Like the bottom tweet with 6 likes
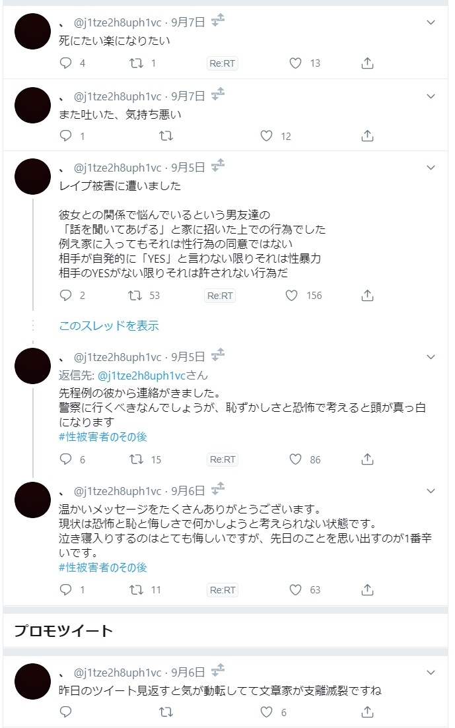The width and height of the screenshot is (455, 728). pos(266,712)
